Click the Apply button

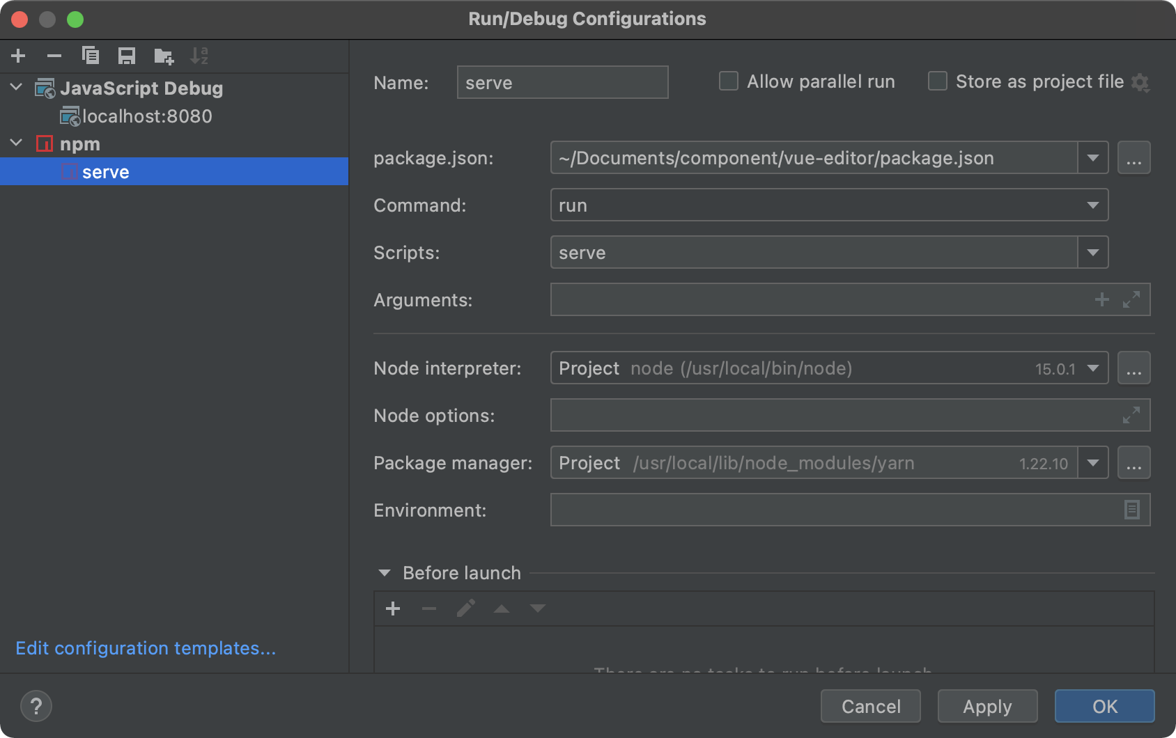(x=987, y=707)
